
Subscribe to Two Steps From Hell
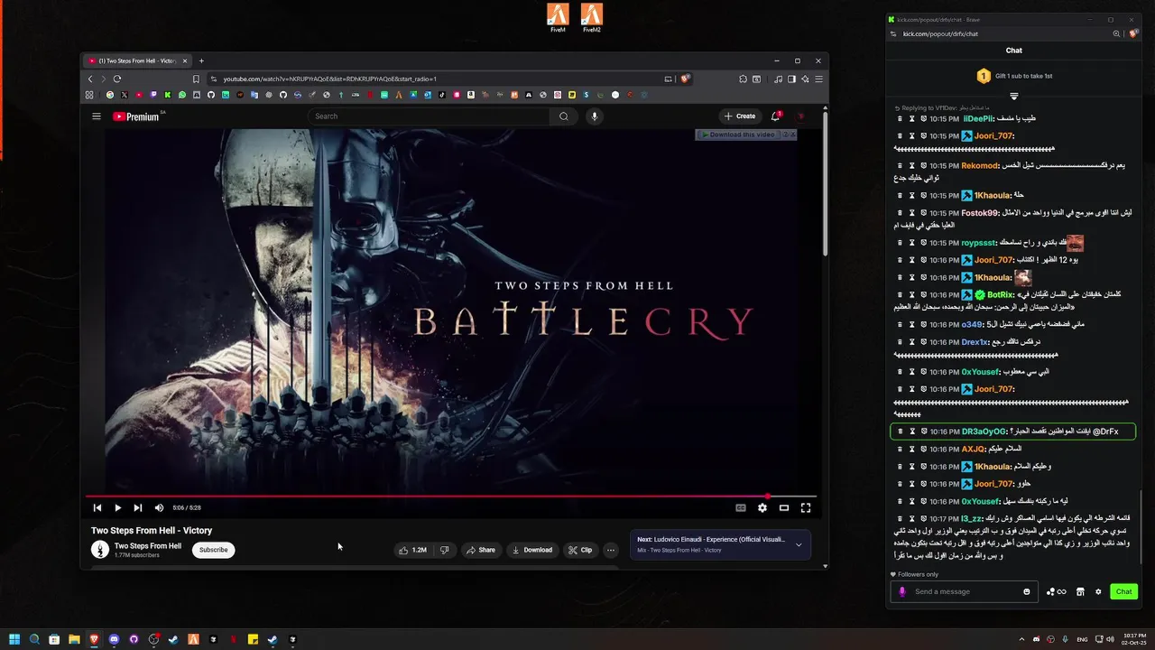coord(213,550)
